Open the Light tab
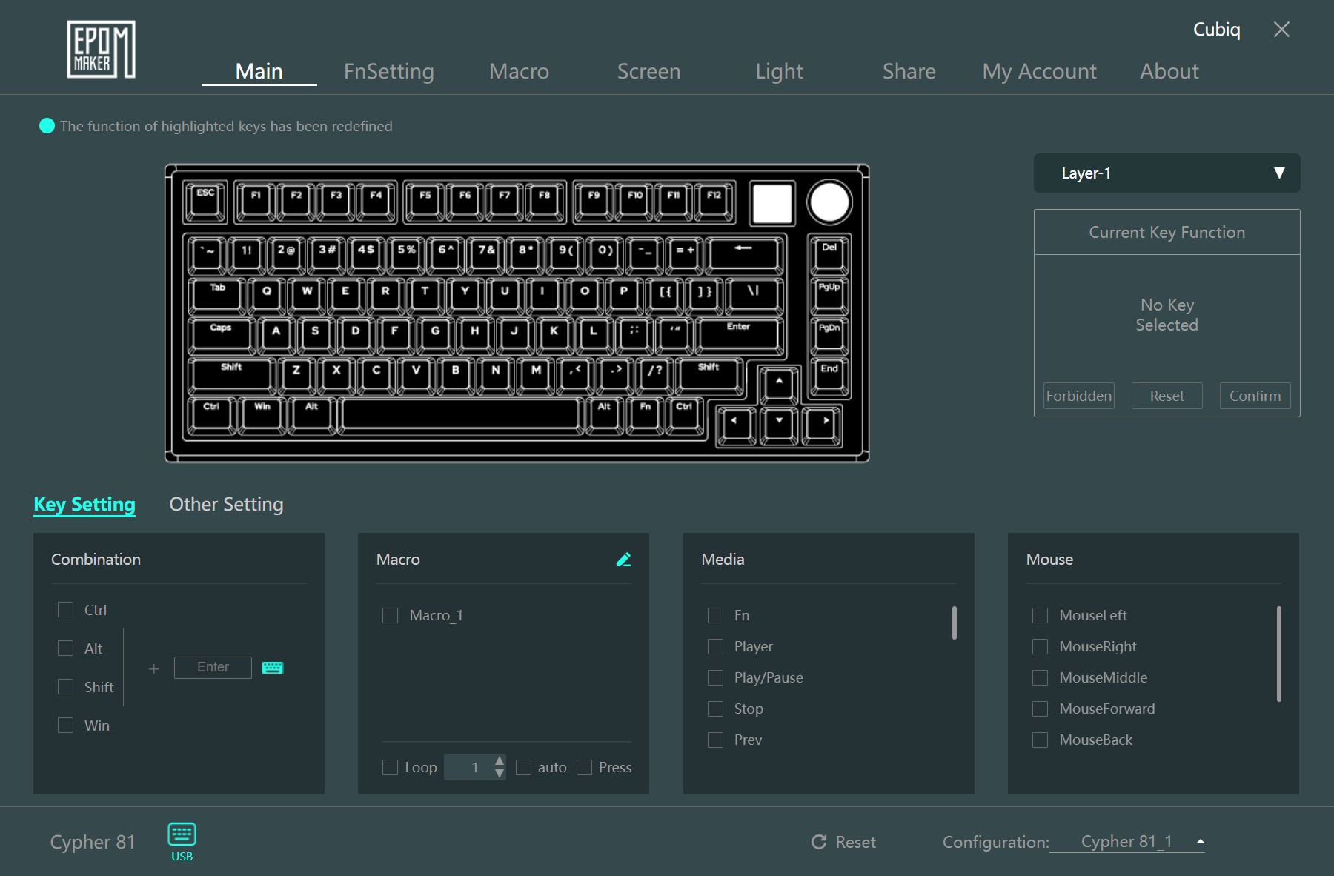Screen dimensions: 1334x876 (x=779, y=71)
